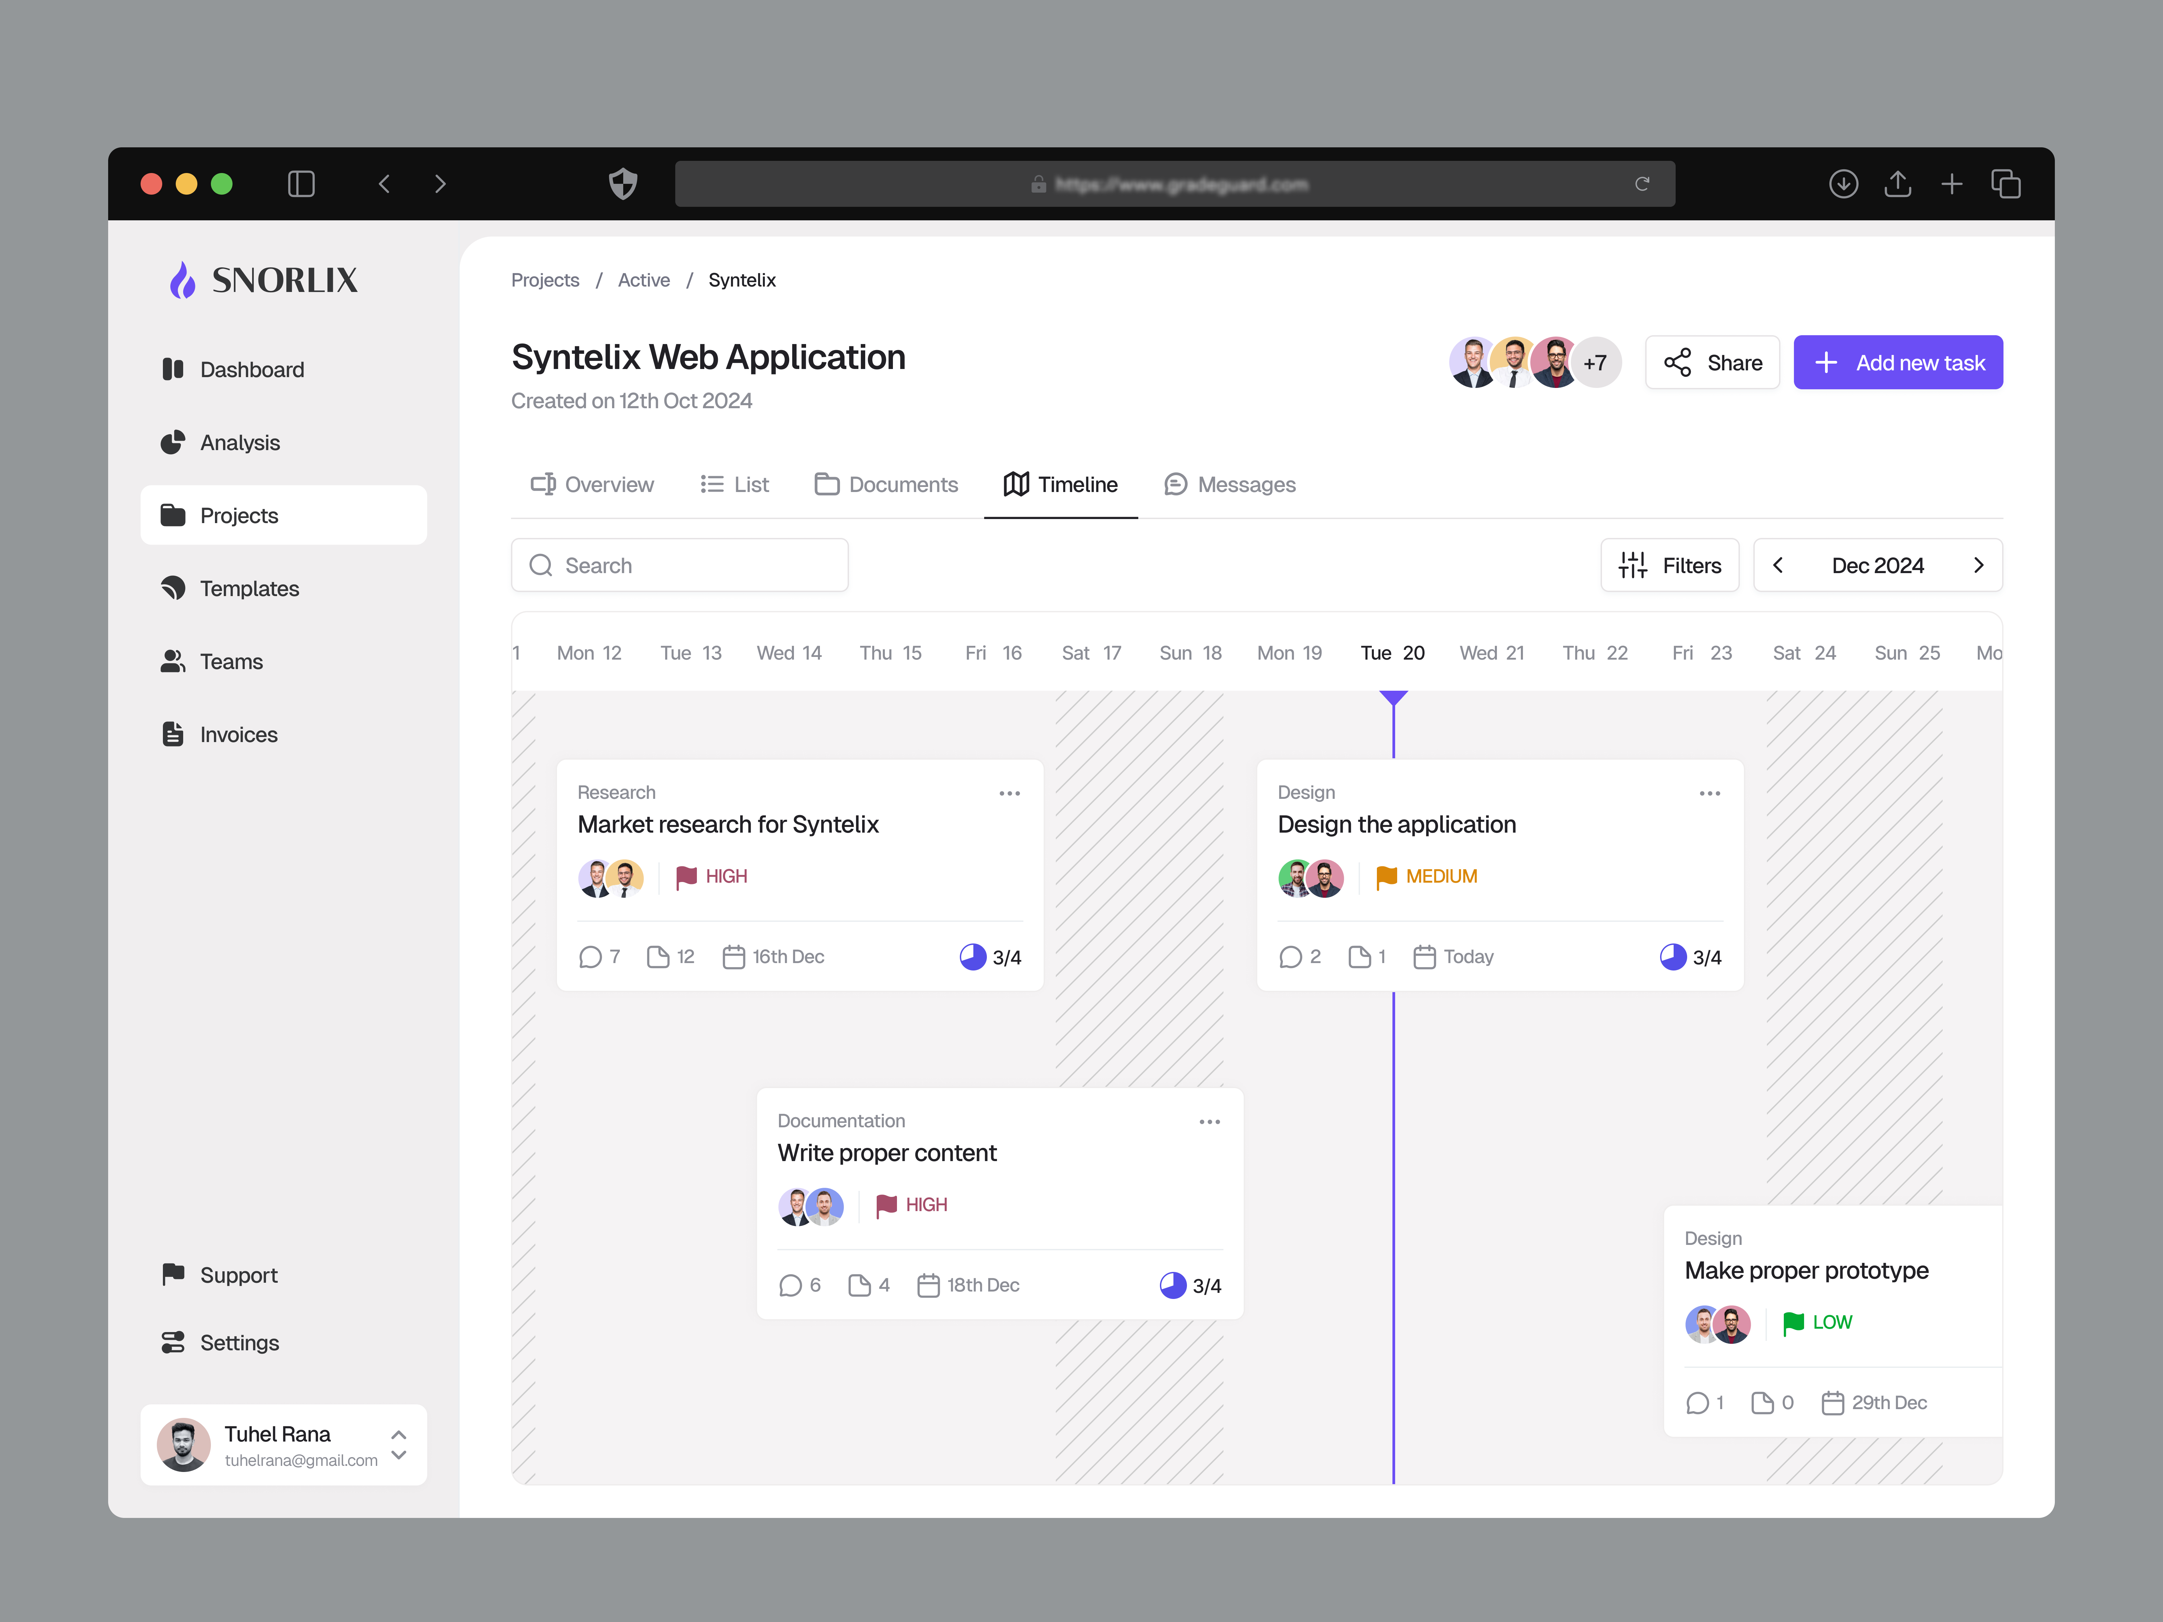2163x1622 pixels.
Task: View comments on Design the application card
Action: [x=1299, y=957]
